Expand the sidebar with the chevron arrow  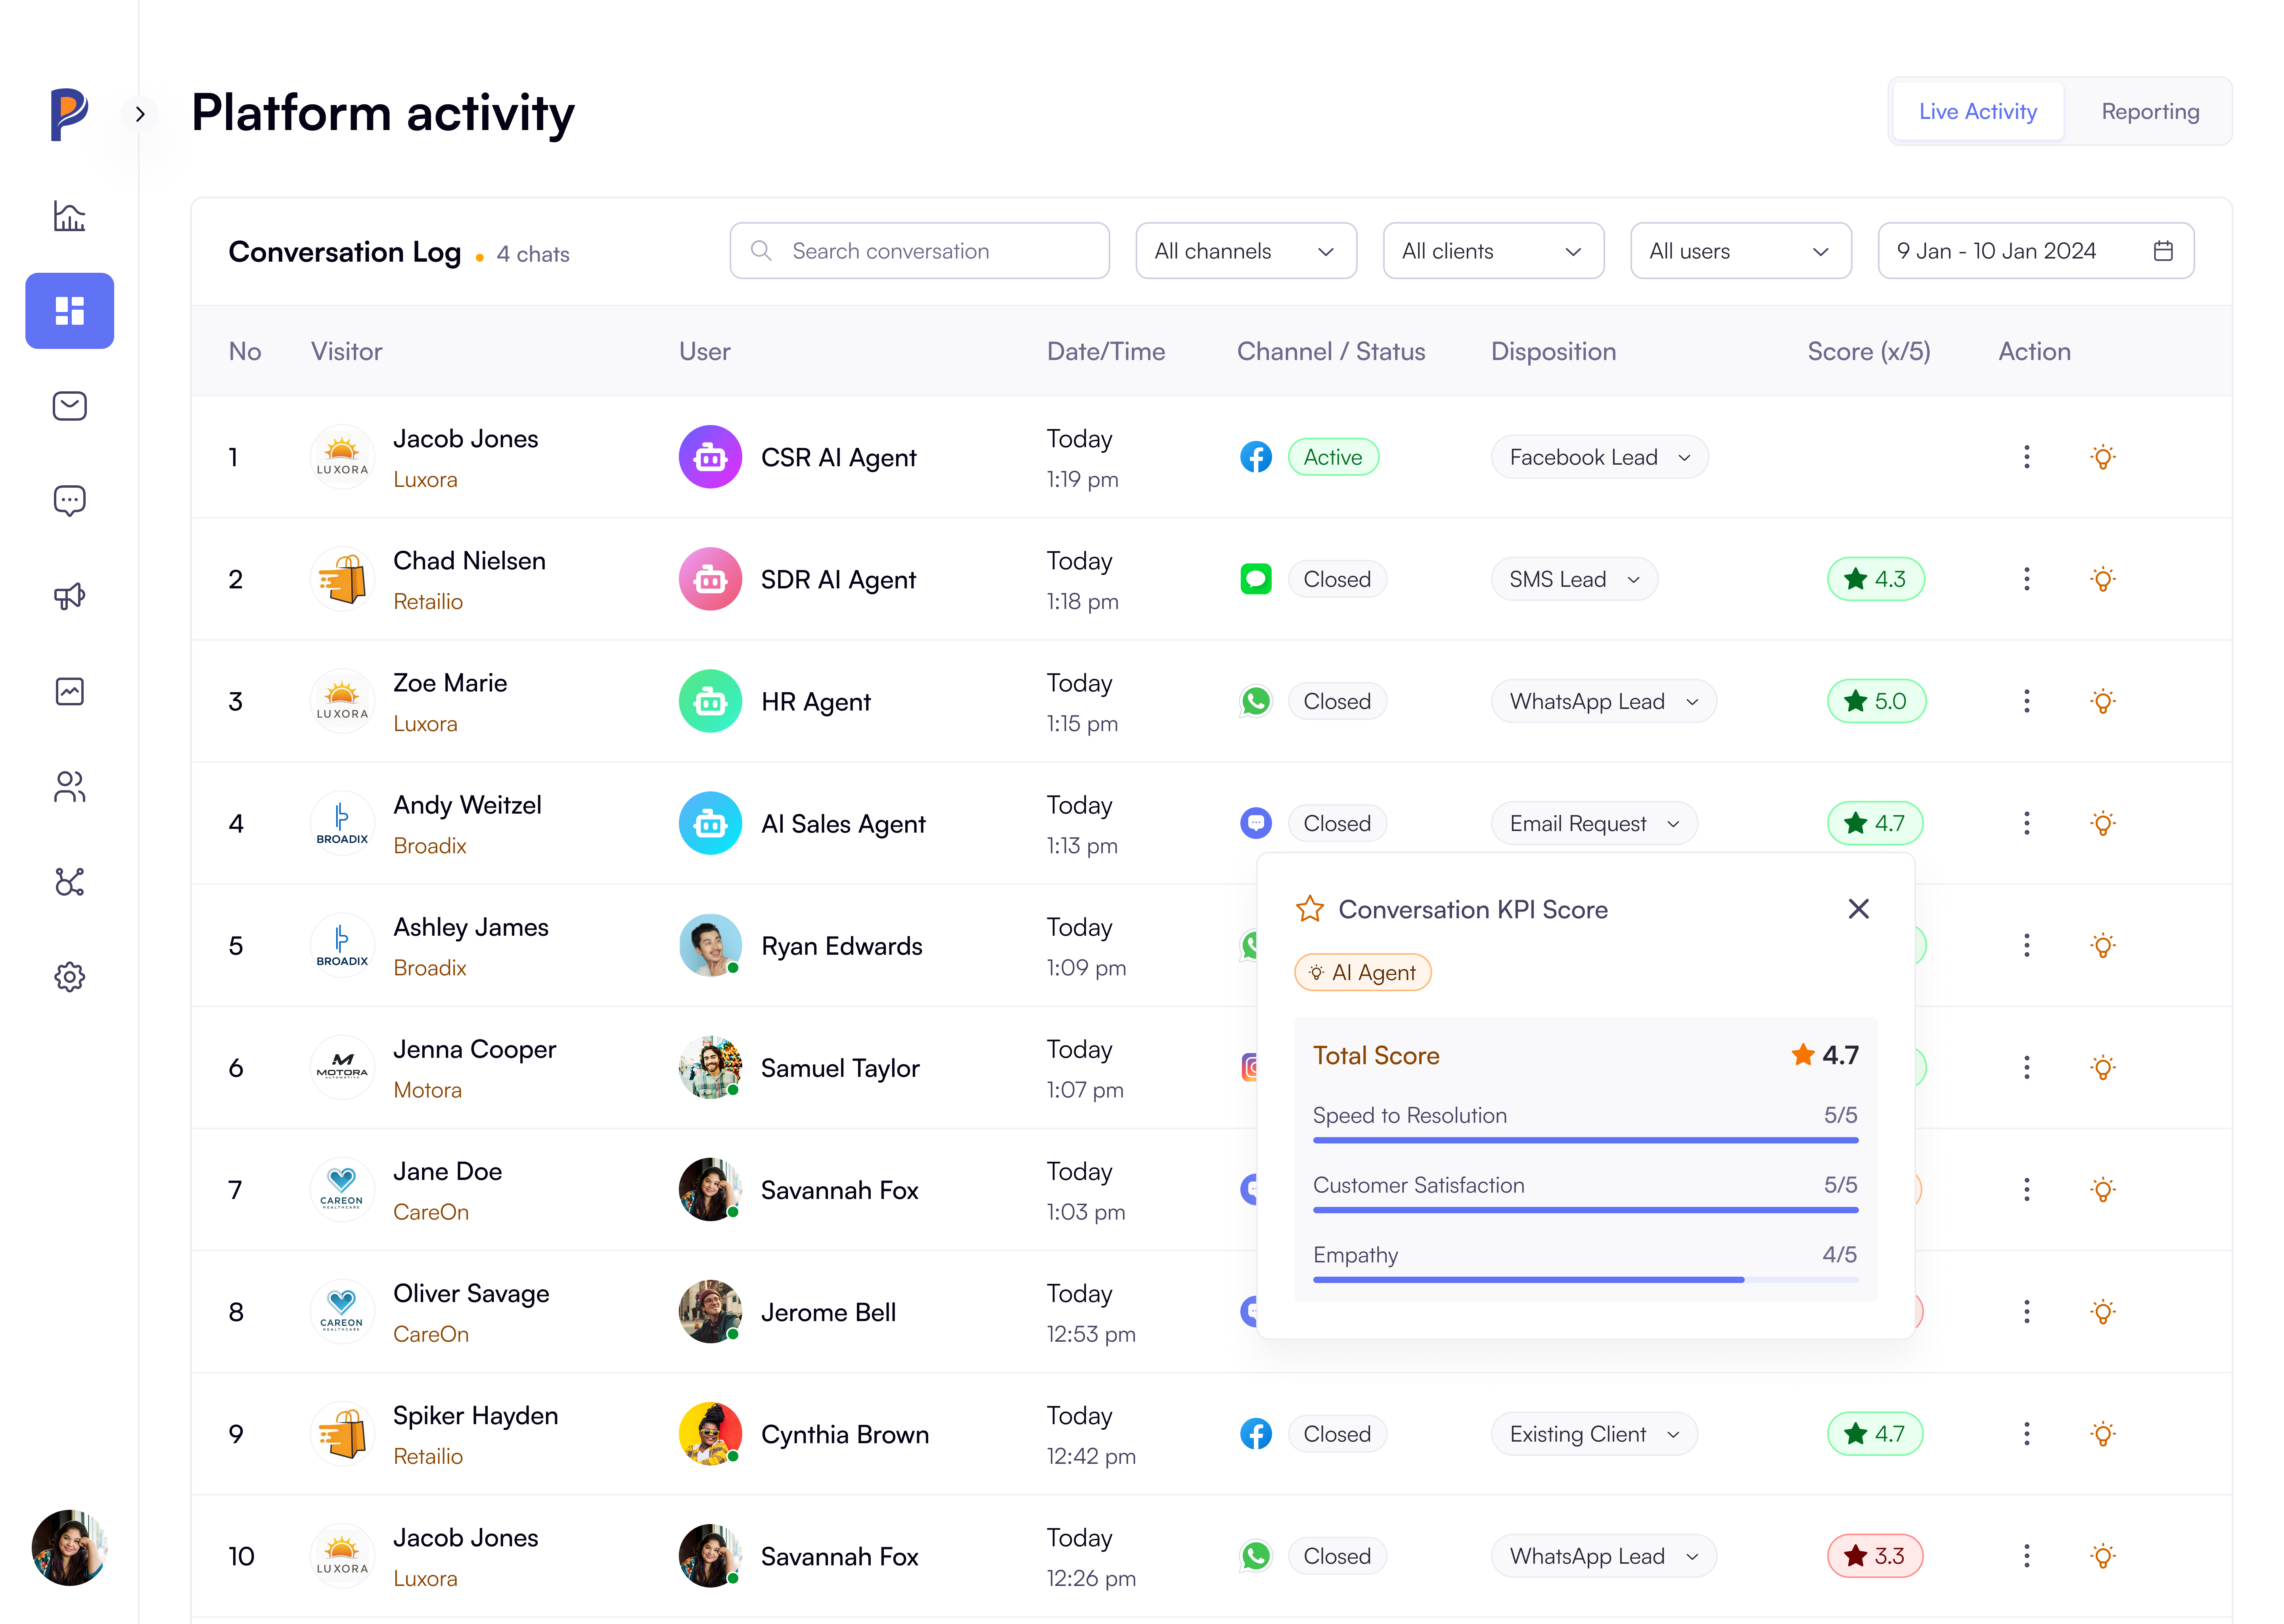point(140,114)
